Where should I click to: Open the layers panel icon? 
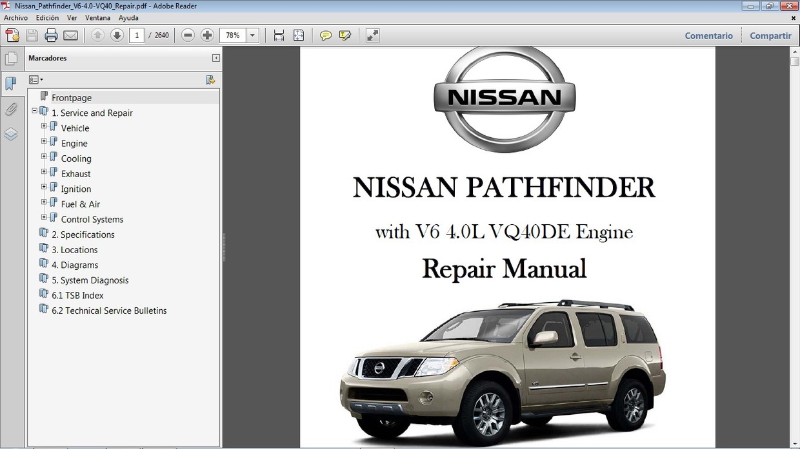[11, 134]
